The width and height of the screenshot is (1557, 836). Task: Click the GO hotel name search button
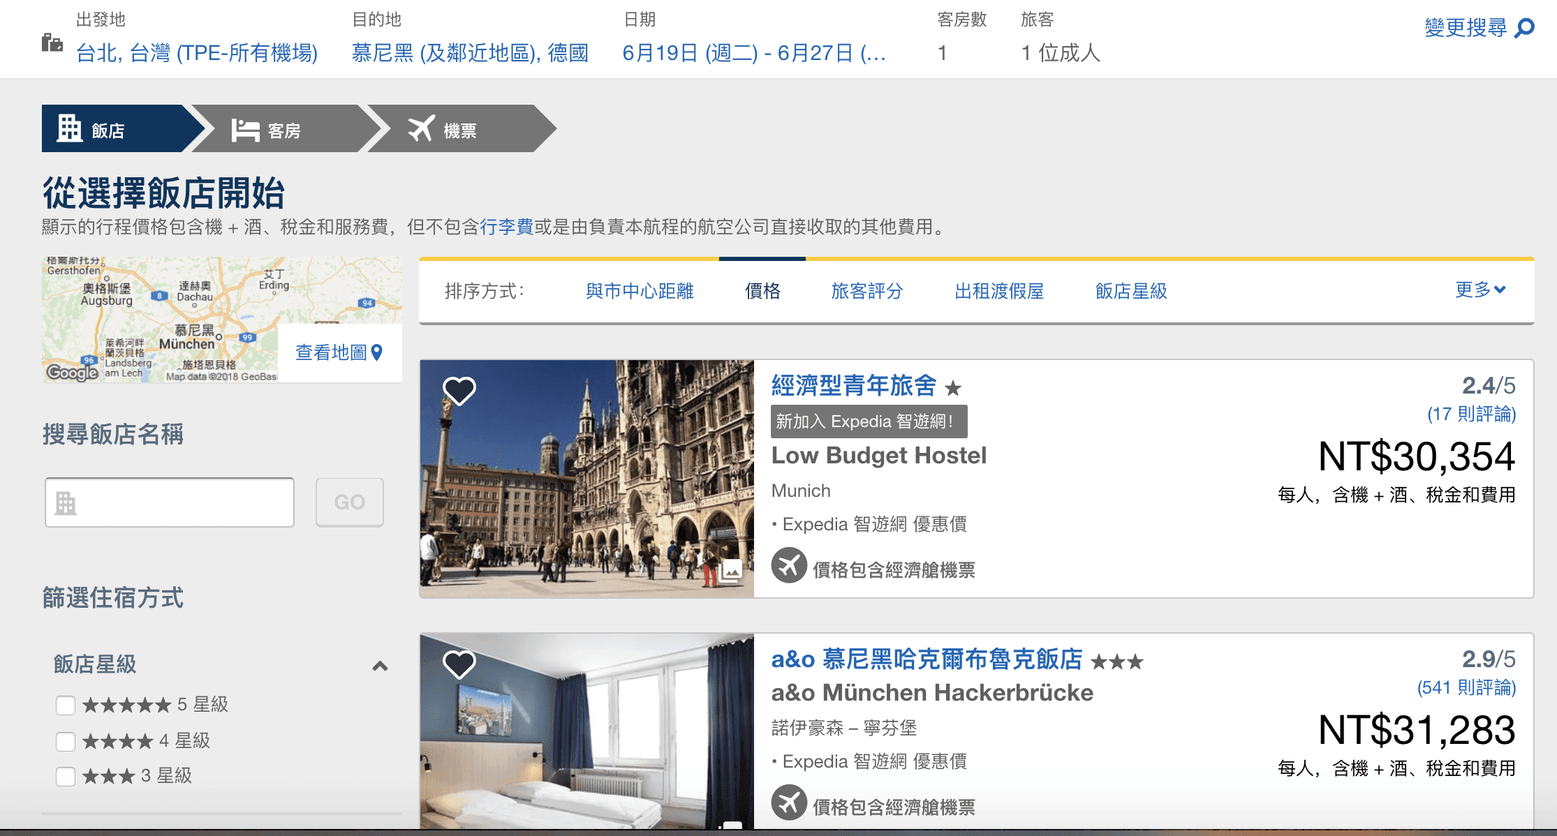click(x=350, y=502)
